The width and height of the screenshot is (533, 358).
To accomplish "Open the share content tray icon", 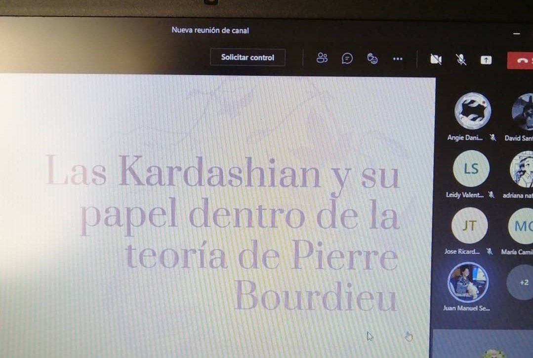I will (x=486, y=60).
